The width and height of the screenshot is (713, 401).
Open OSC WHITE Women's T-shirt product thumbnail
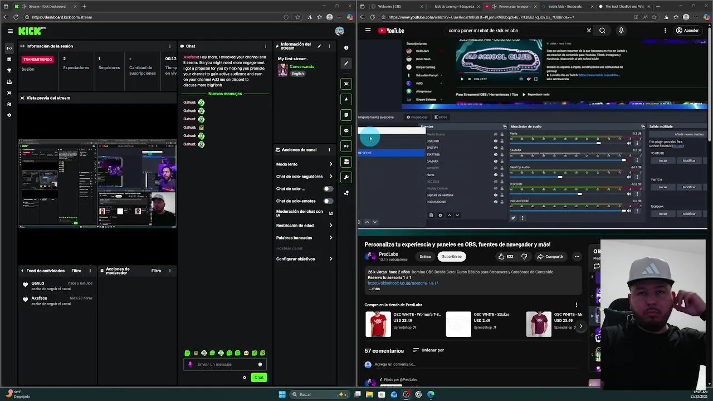pos(378,324)
